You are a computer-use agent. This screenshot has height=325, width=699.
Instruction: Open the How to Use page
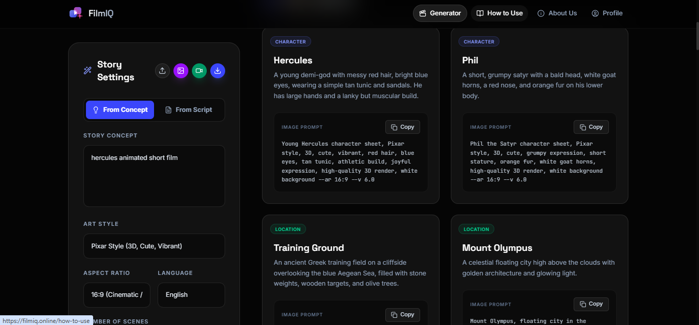(x=499, y=13)
